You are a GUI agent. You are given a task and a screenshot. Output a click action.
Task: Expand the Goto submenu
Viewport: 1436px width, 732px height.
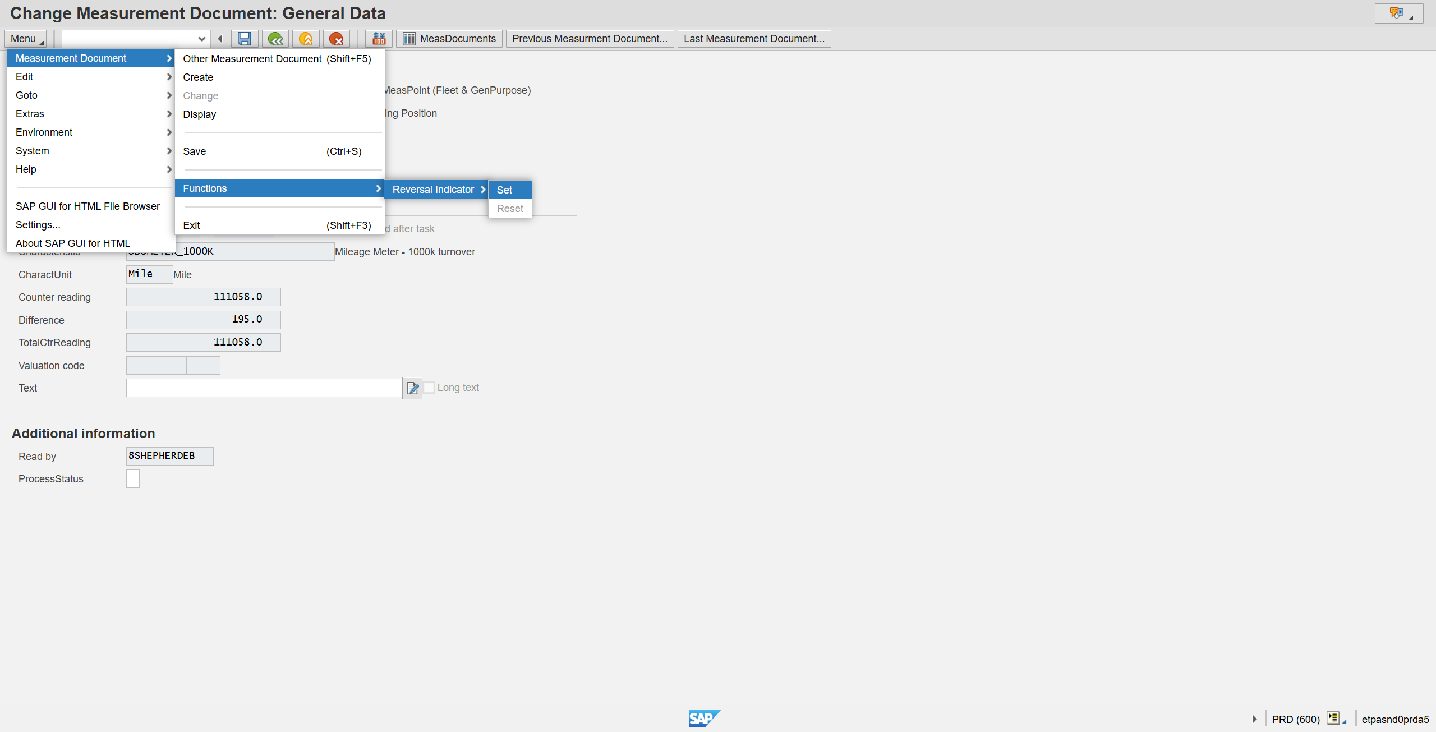pyautogui.click(x=91, y=95)
